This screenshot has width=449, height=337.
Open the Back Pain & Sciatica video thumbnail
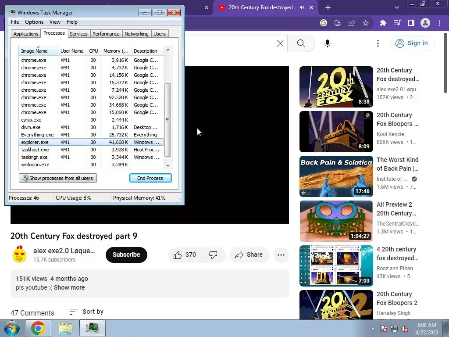[x=336, y=176]
